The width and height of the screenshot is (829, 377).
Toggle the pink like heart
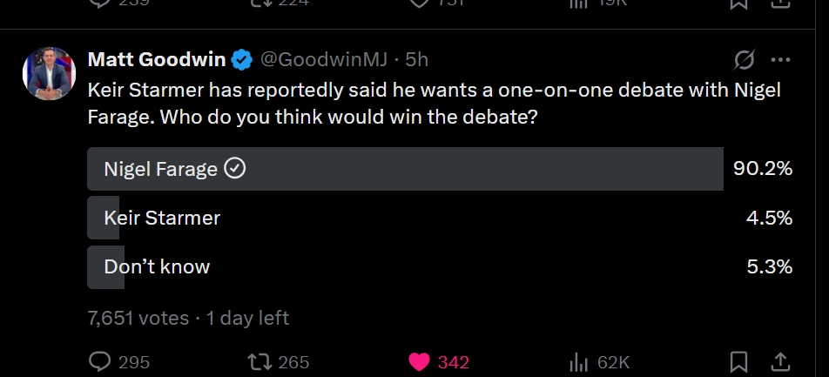point(420,361)
